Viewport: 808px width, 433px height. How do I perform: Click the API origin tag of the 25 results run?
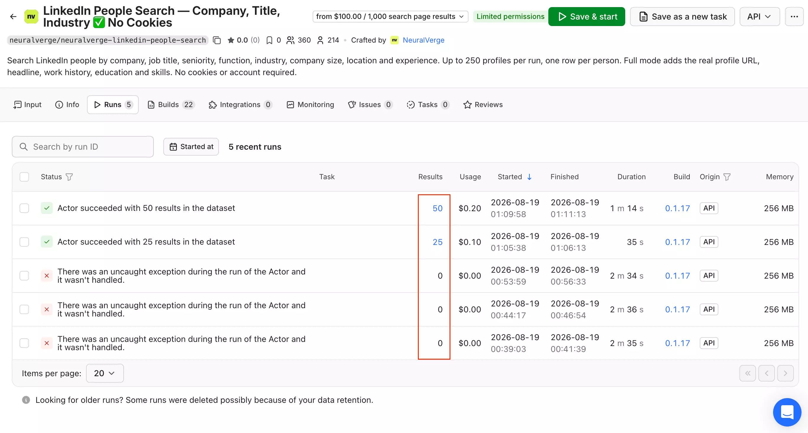tap(709, 242)
